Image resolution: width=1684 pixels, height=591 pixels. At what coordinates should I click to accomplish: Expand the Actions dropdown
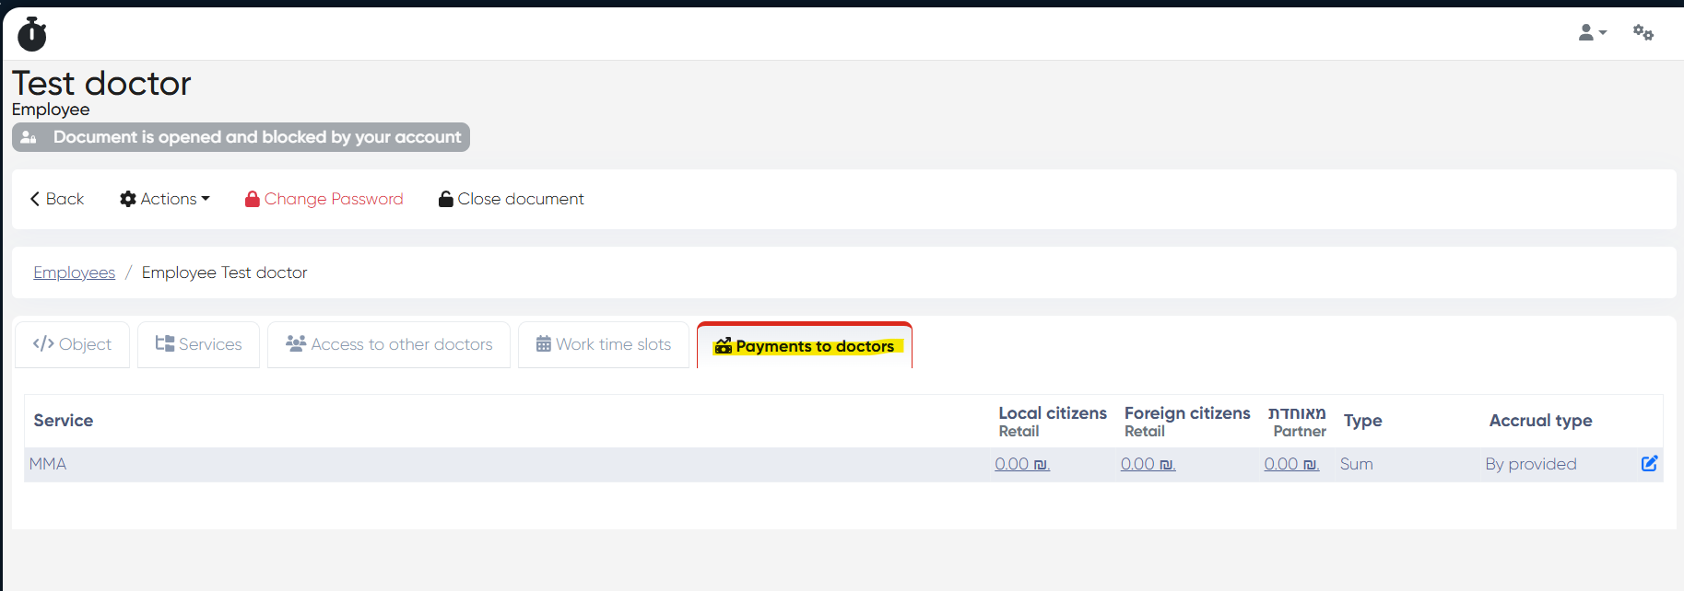tap(165, 199)
